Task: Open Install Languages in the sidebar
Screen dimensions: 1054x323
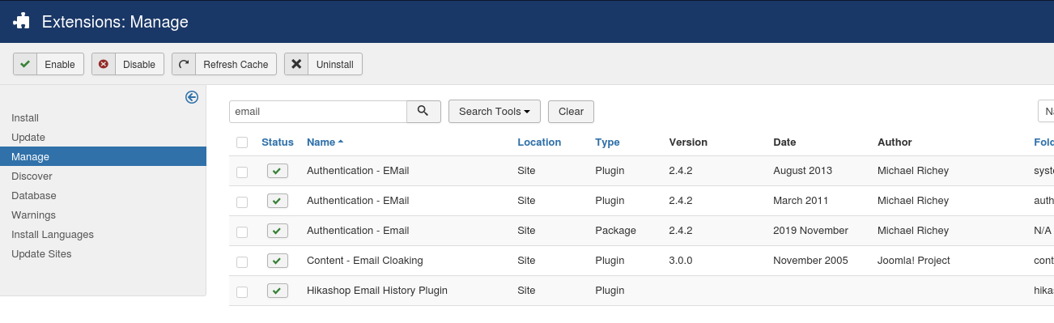Action: [53, 234]
